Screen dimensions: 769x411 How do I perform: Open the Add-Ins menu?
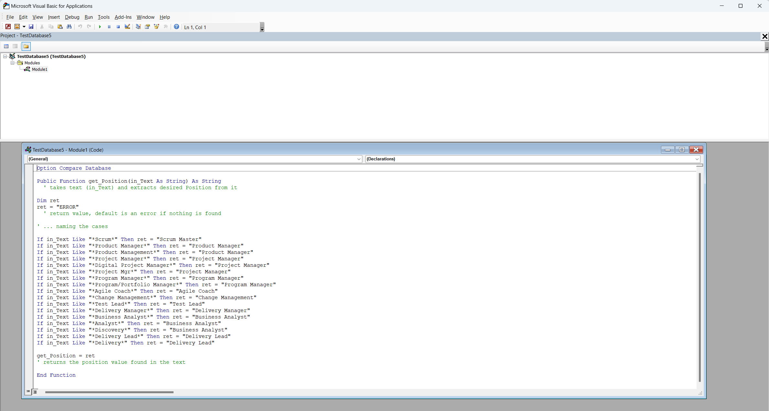(x=123, y=17)
